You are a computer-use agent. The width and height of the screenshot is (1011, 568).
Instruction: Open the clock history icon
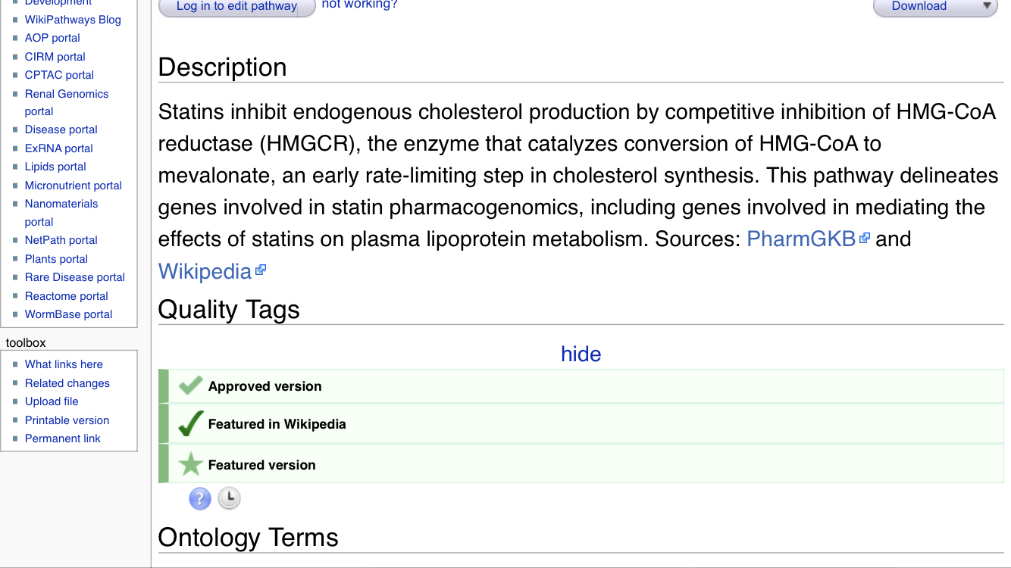click(229, 498)
